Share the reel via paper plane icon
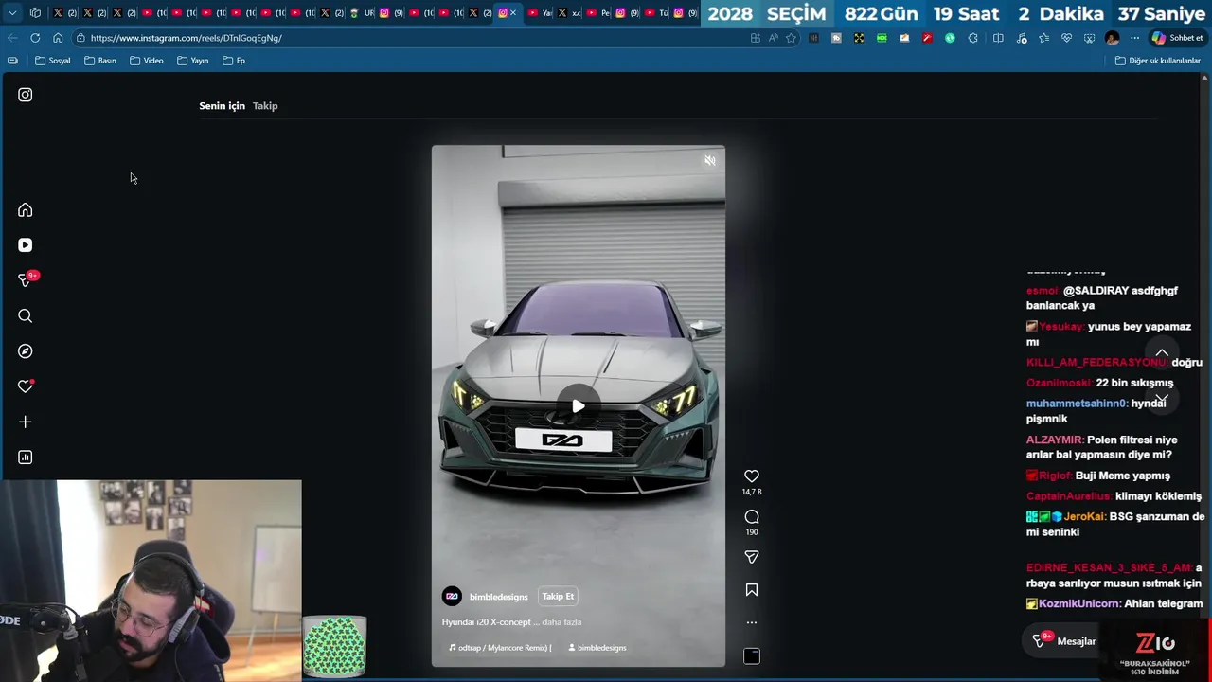Image resolution: width=1212 pixels, height=682 pixels. pos(752,558)
